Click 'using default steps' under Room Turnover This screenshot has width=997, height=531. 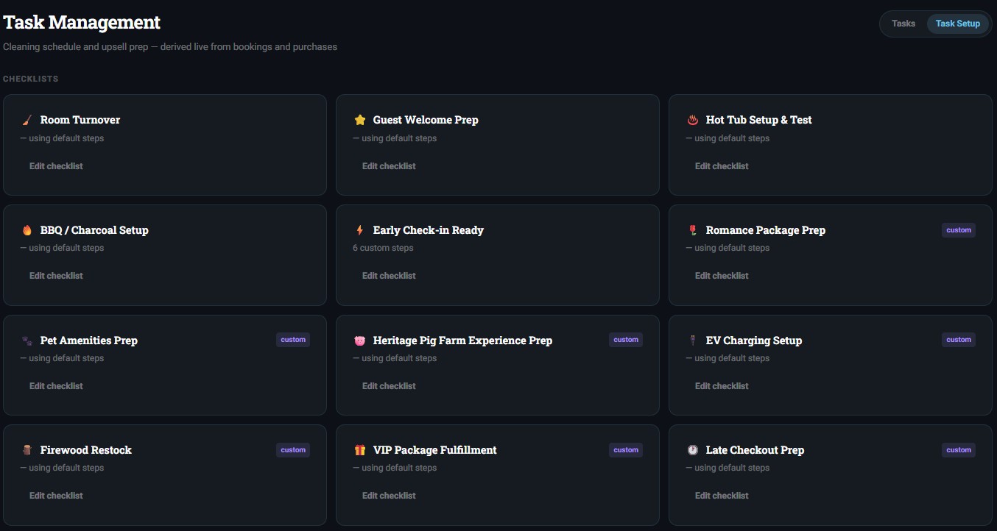(x=62, y=138)
